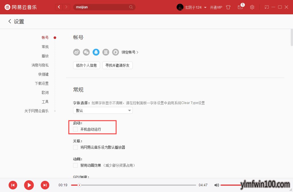
Task: Click the QQ account binding icon
Action: coord(96,52)
